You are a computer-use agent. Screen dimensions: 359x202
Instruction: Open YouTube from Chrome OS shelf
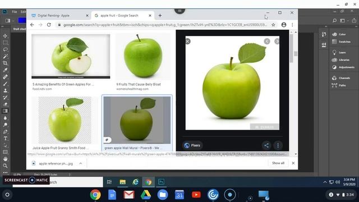click(x=196, y=195)
